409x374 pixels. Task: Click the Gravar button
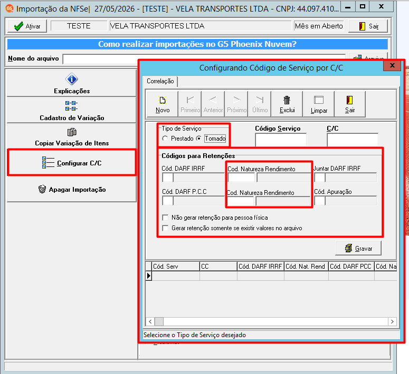click(358, 248)
